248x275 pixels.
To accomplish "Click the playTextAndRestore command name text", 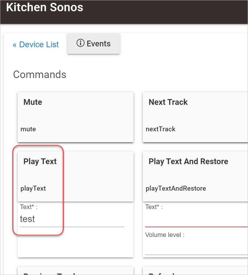I will [176, 189].
